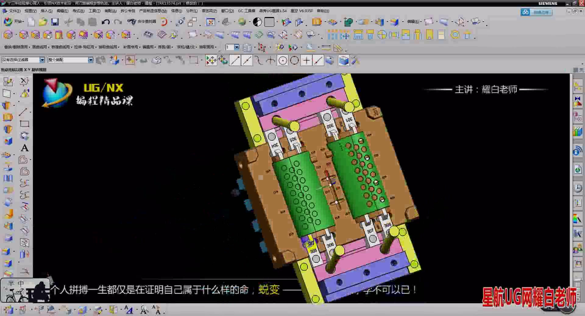Open the 抽取面用 toolbar button
The width and height of the screenshot is (585, 316).
(x=208, y=47)
